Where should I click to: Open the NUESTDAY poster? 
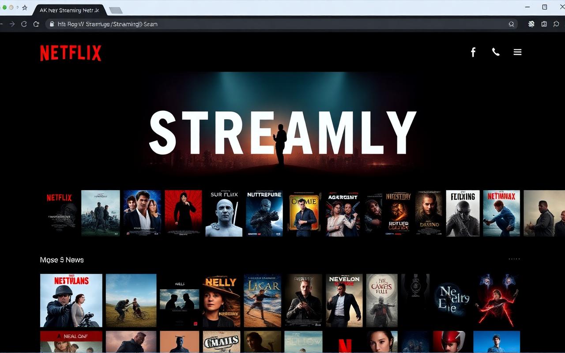coord(398,214)
